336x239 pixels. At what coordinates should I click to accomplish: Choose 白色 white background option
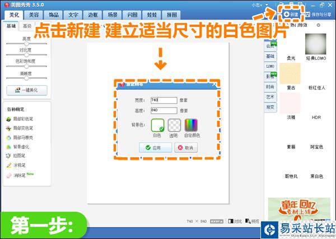point(157,125)
